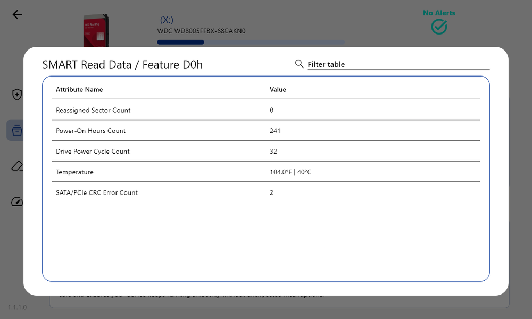Click the drive capacity usage bar
This screenshot has width=532, height=319.
point(251,42)
